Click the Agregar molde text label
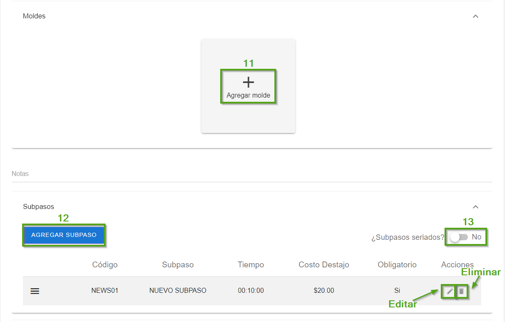The height and width of the screenshot is (322, 505). [x=248, y=96]
